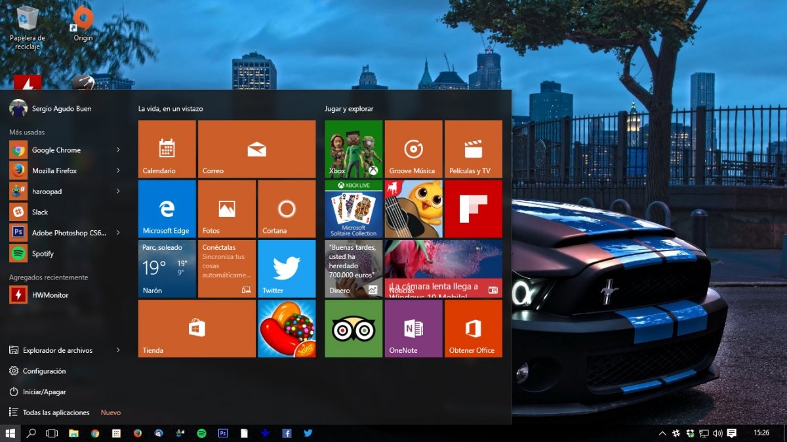The image size is (787, 442).
Task: Open taskbar search magnifier
Action: tap(31, 433)
